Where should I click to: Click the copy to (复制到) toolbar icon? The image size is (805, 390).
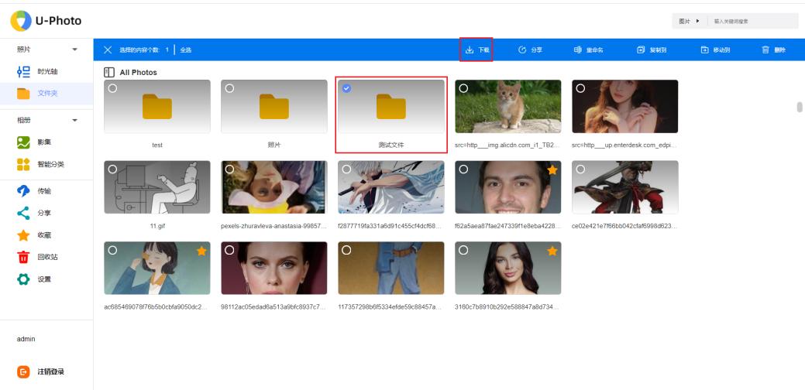(641, 50)
